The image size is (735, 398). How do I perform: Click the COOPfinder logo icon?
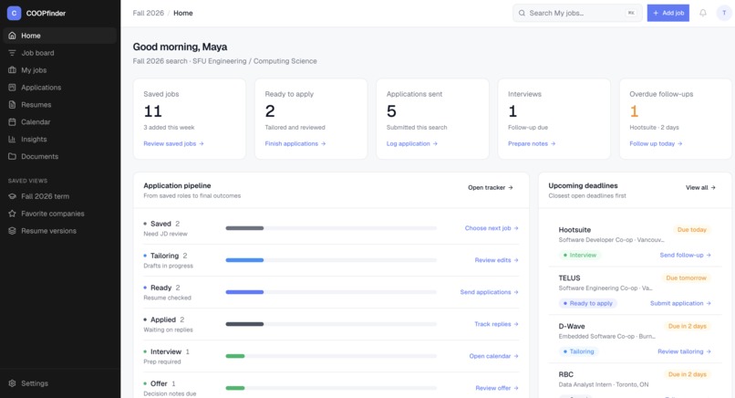(x=14, y=13)
